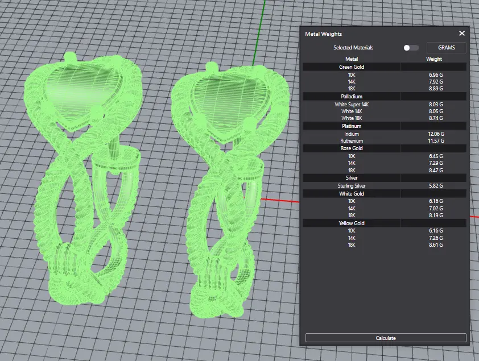This screenshot has height=361, width=479.
Task: Click the Selected Materials label
Action: tap(353, 48)
